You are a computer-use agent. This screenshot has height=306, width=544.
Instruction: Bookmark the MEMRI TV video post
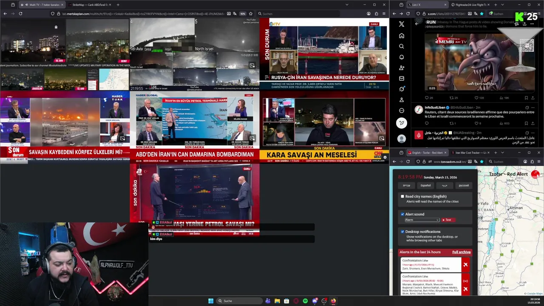pyautogui.click(x=526, y=98)
